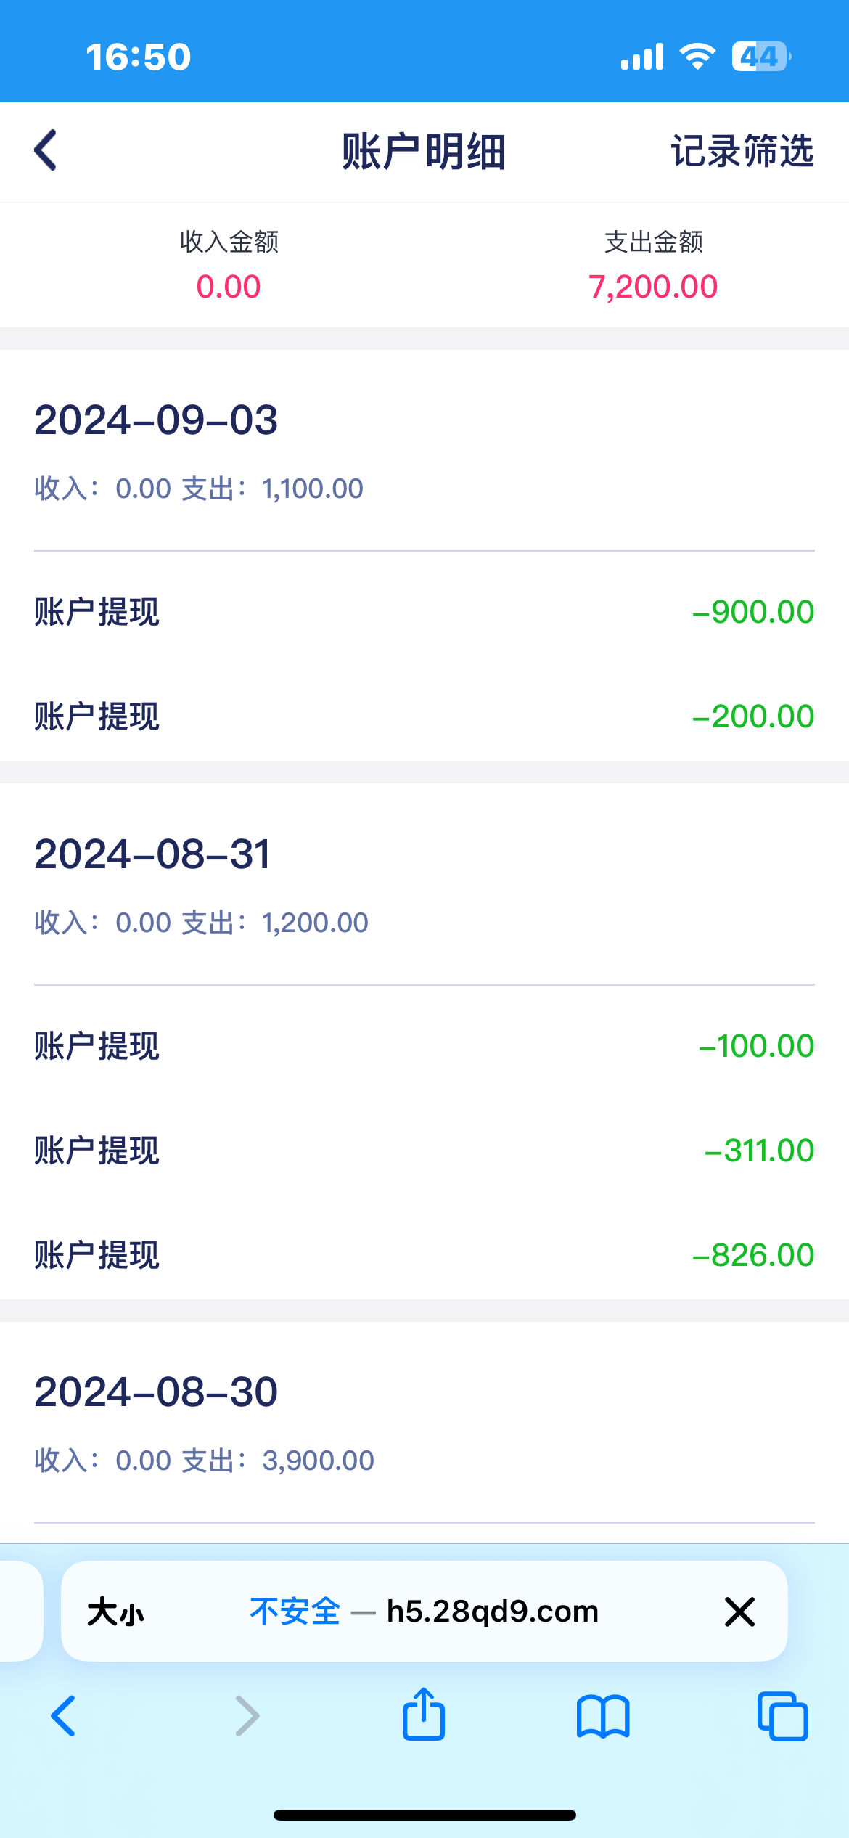
Task: Open the -900.00 账户提现 record
Action: coord(424,612)
